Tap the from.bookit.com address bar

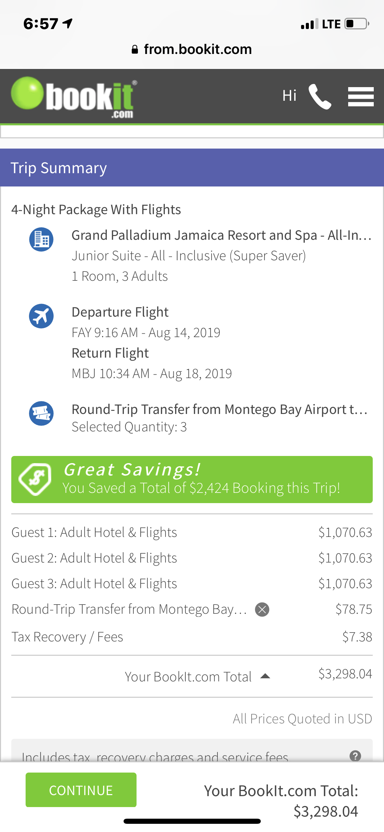click(192, 50)
